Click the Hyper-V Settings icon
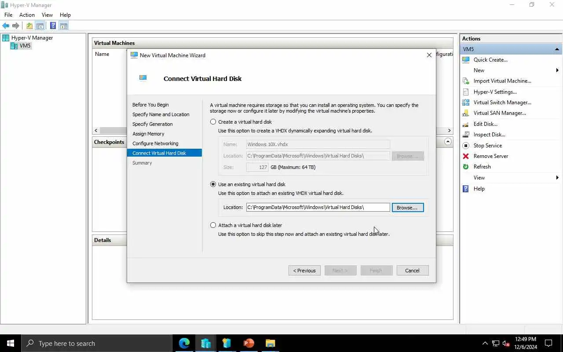The height and width of the screenshot is (352, 563). tap(466, 92)
